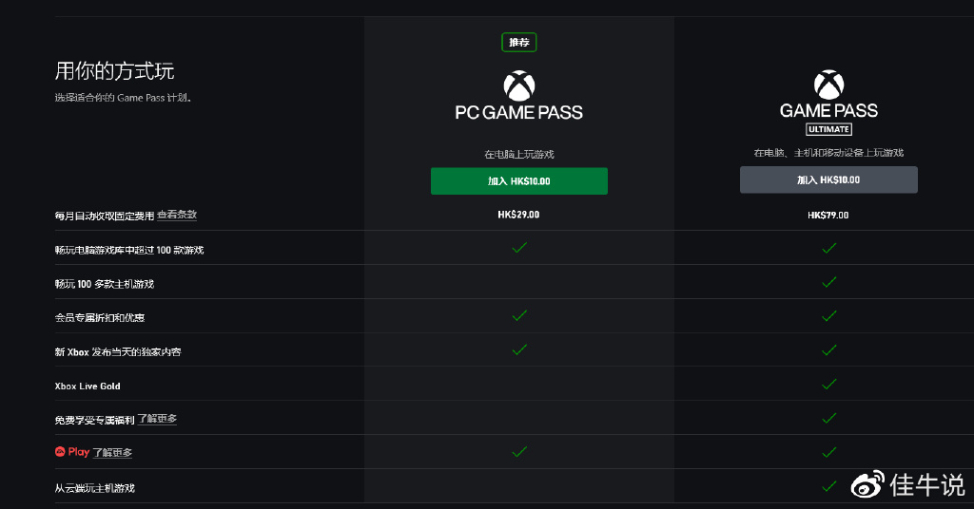Screen dimensions: 974x509
Task: Click the Xbox logo above PC Game Pass
Action: (x=518, y=86)
